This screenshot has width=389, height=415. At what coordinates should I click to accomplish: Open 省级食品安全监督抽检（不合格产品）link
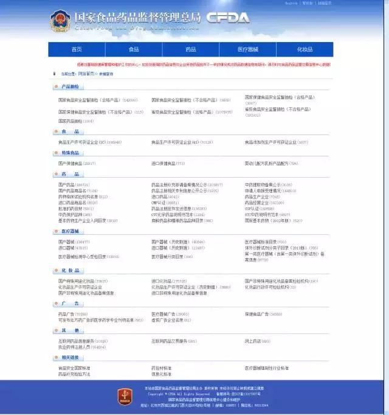[x=278, y=112]
